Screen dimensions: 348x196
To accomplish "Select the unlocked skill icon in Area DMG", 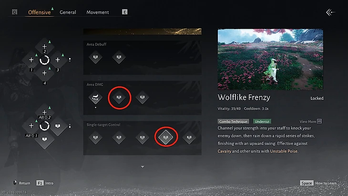I will click(x=95, y=97).
